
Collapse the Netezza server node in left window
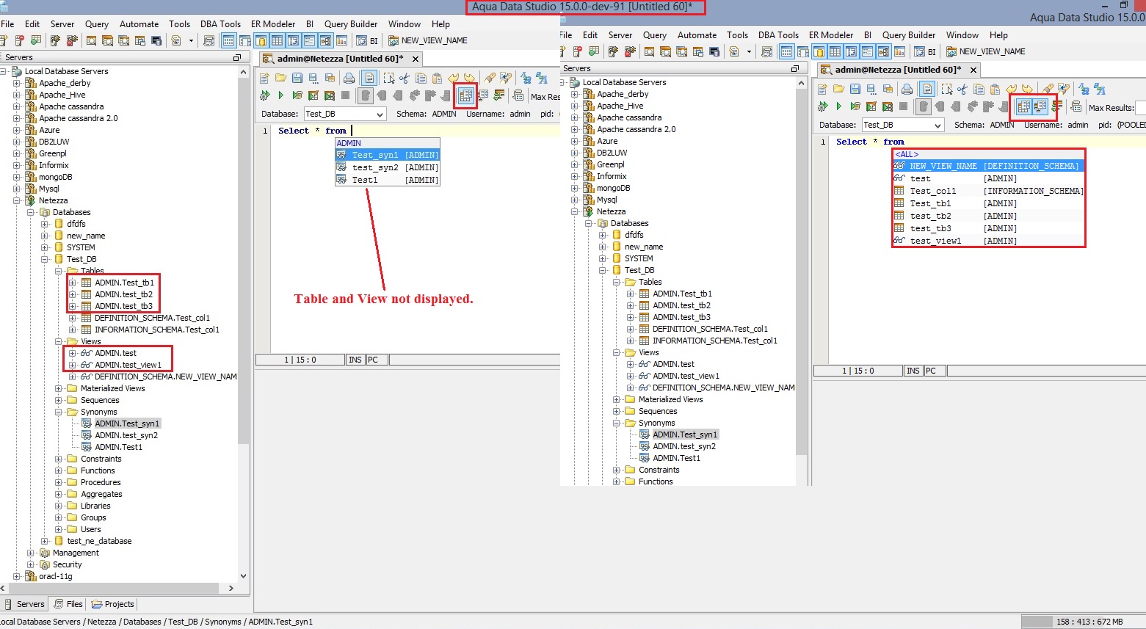pyautogui.click(x=16, y=200)
